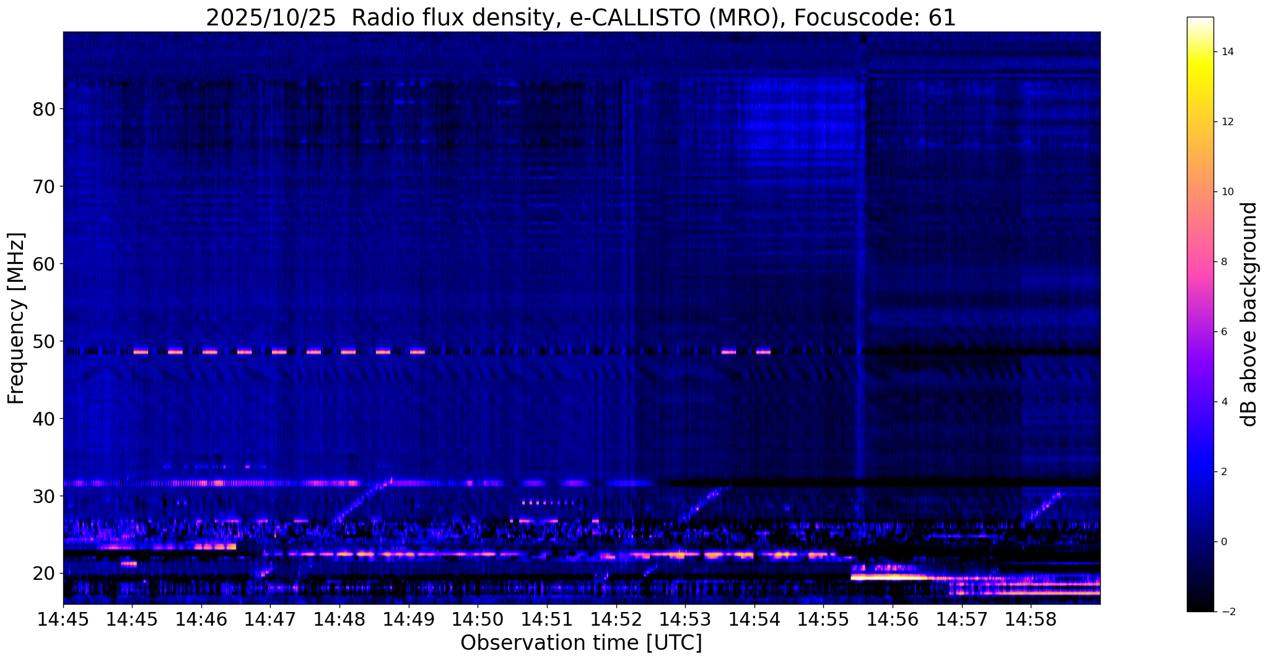Click the x-axis tick label 14:48
This screenshot has width=1268, height=661.
(339, 619)
